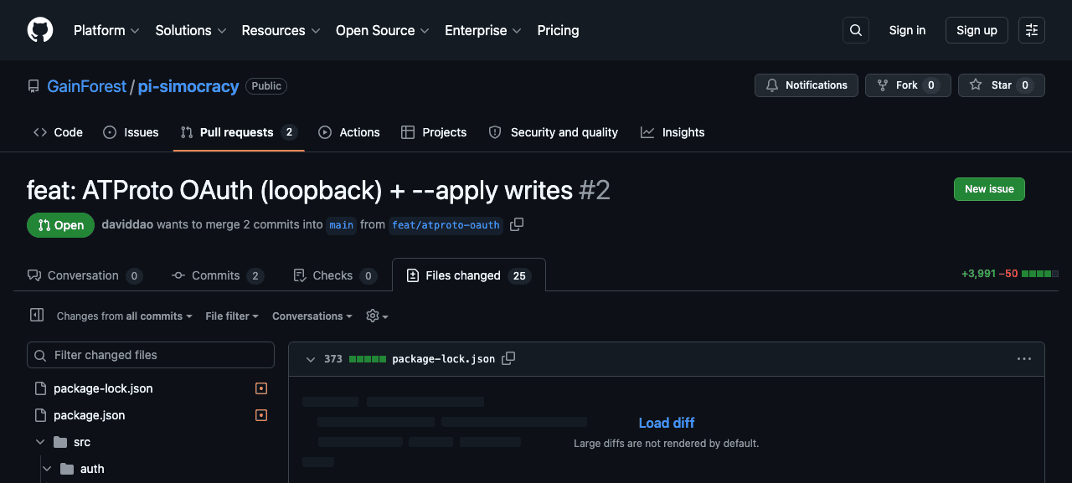The image size is (1072, 483).
Task: Open the Platform menu
Action: [x=106, y=30]
